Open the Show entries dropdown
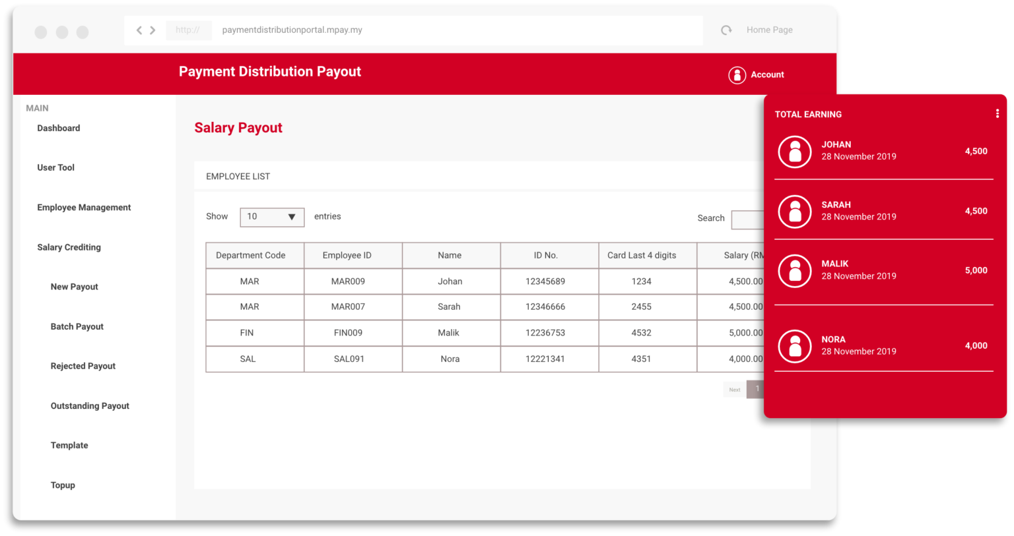The height and width of the screenshot is (536, 1014). (x=272, y=217)
